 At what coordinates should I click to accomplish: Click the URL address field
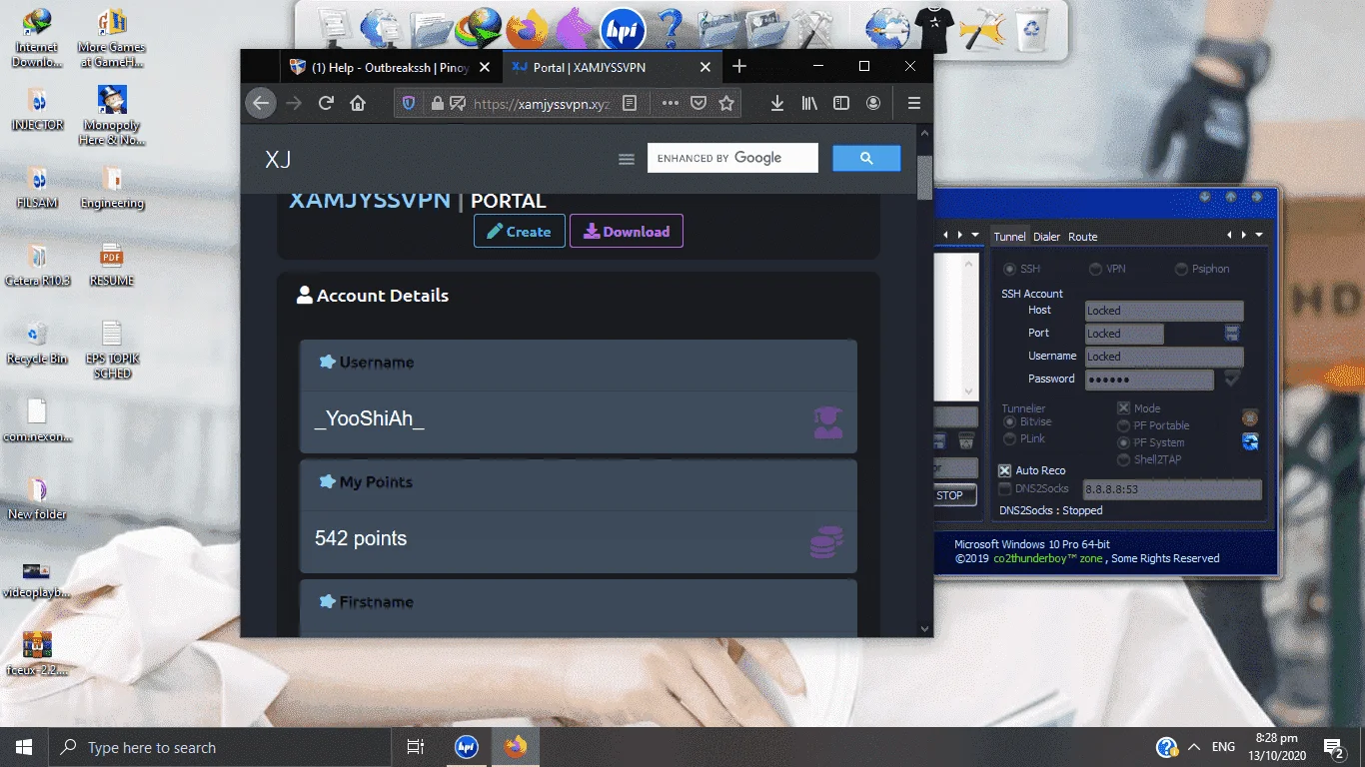541,103
